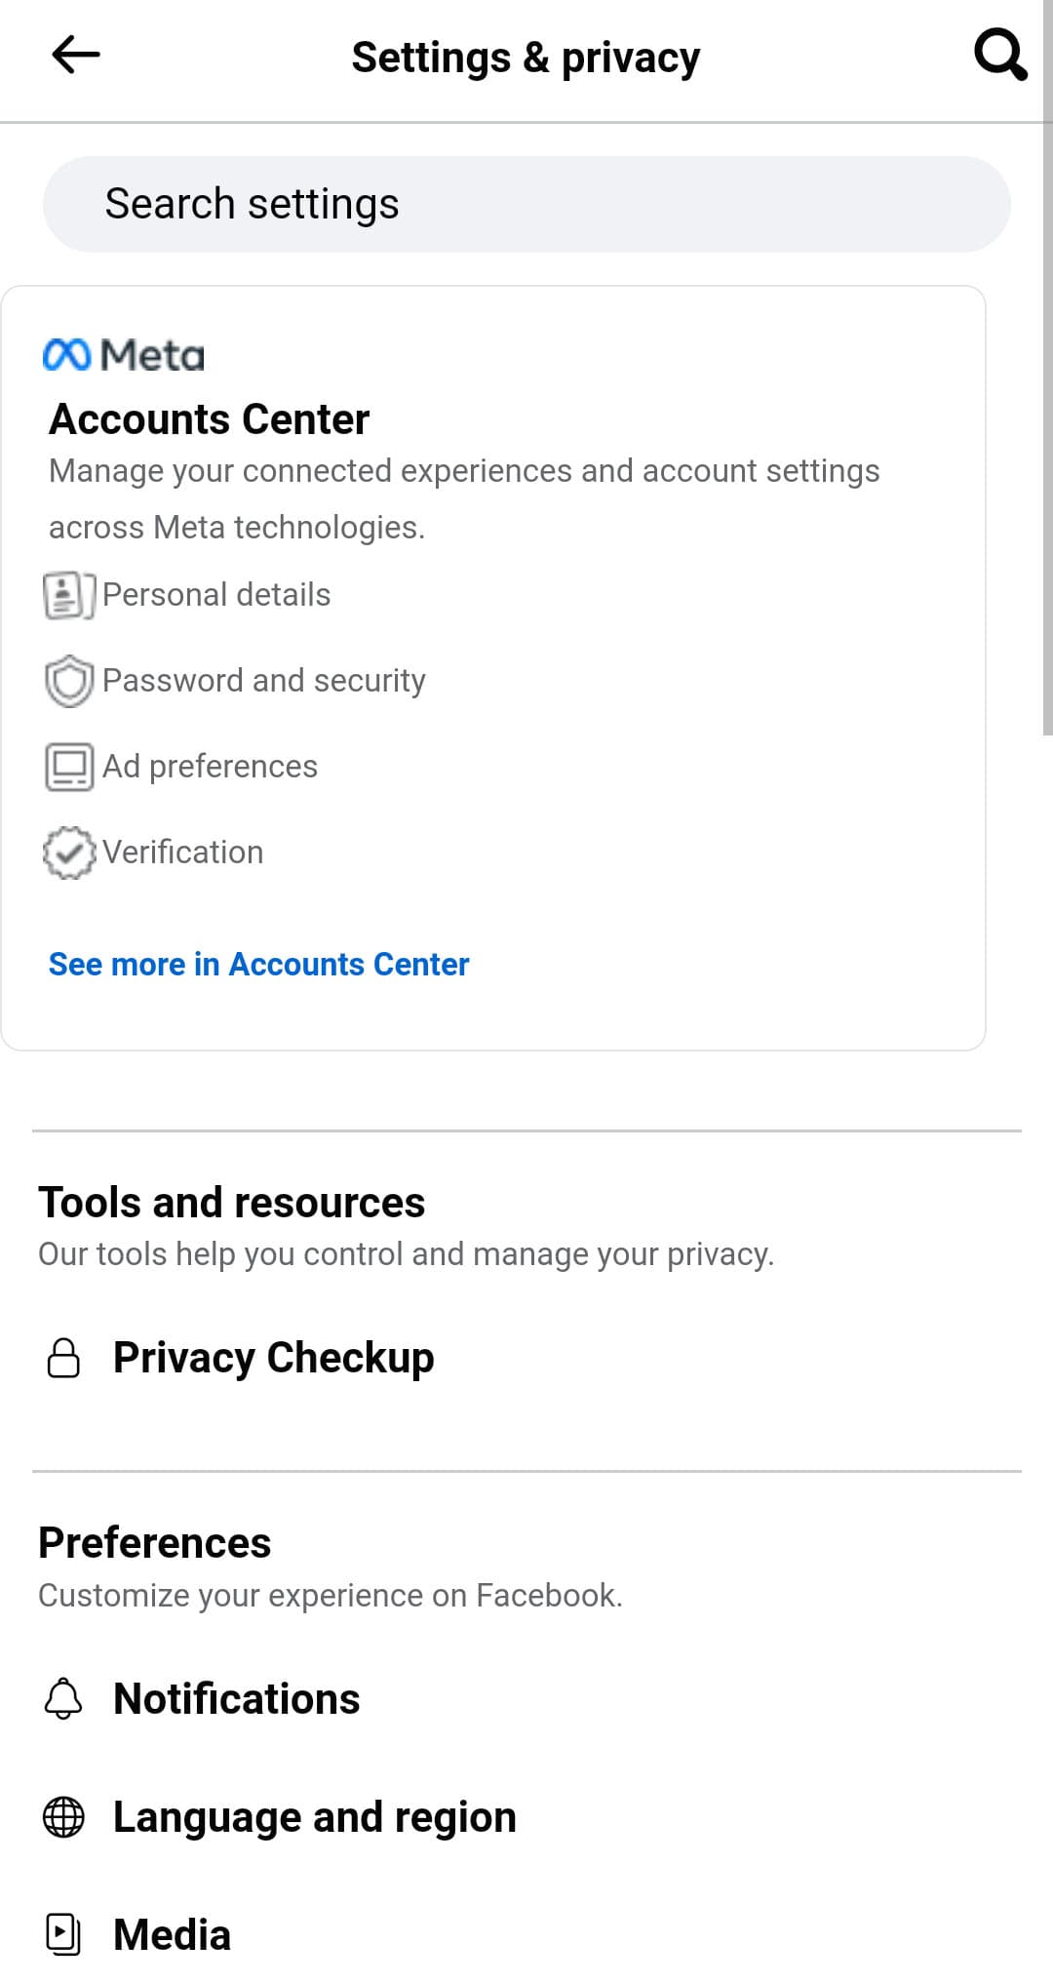Click the Notifications bell icon
This screenshot has height=1984, width=1053.
click(63, 1699)
